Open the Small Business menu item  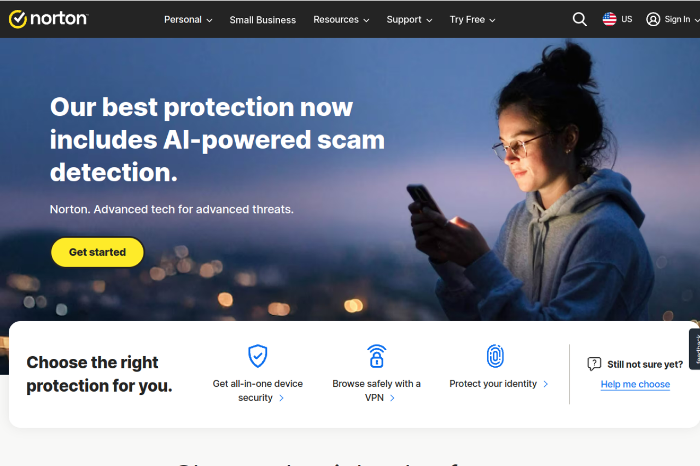(262, 20)
